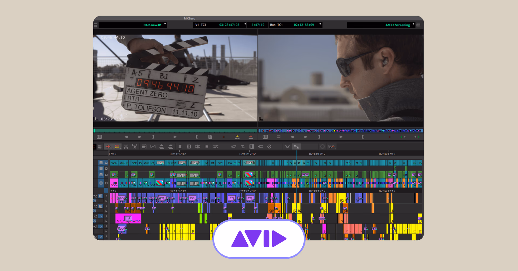Image resolution: width=518 pixels, height=271 pixels.
Task: Click the yellow Splice-In arrow button
Action: pos(237,137)
